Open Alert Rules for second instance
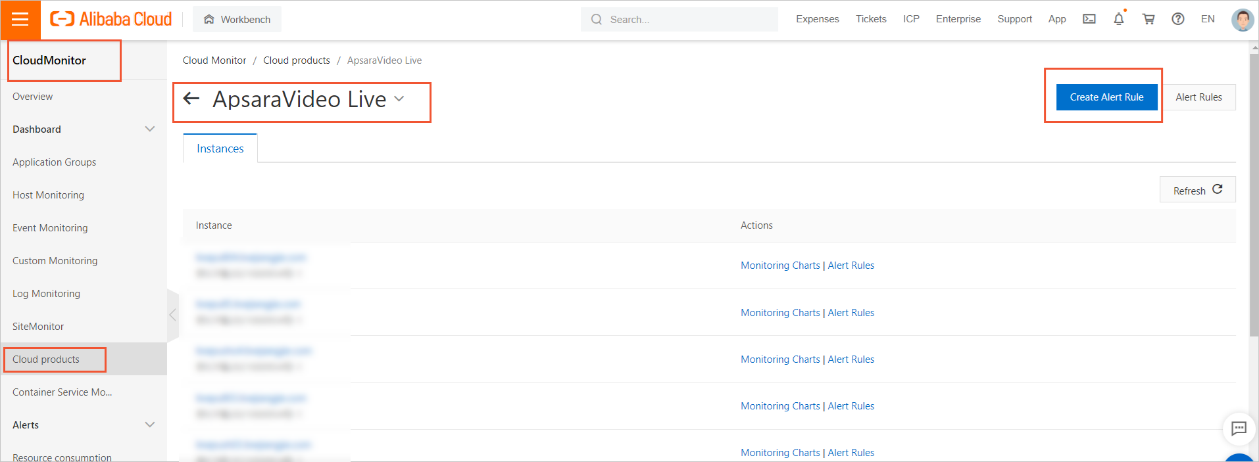 pos(851,313)
